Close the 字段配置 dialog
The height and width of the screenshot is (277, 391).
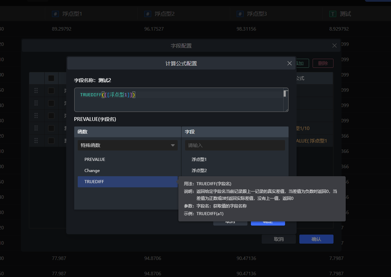pos(335,46)
